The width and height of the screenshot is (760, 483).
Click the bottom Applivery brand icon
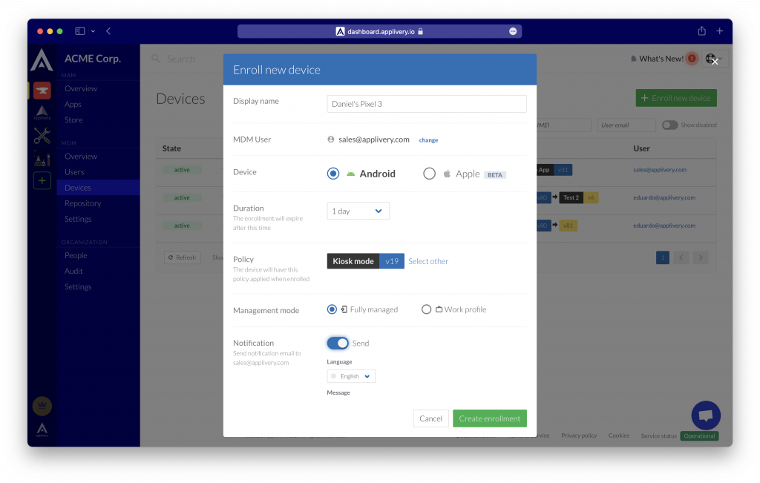click(42, 430)
